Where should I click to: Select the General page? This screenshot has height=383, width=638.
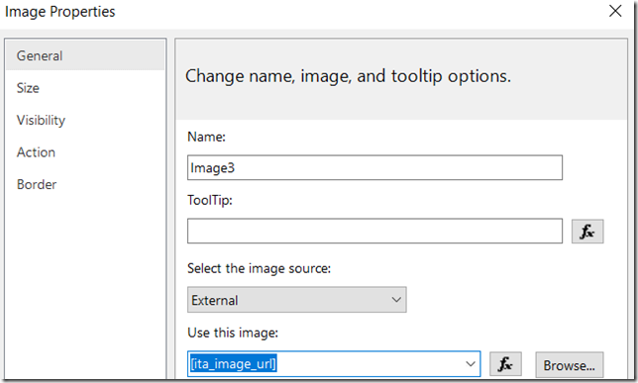click(x=85, y=55)
